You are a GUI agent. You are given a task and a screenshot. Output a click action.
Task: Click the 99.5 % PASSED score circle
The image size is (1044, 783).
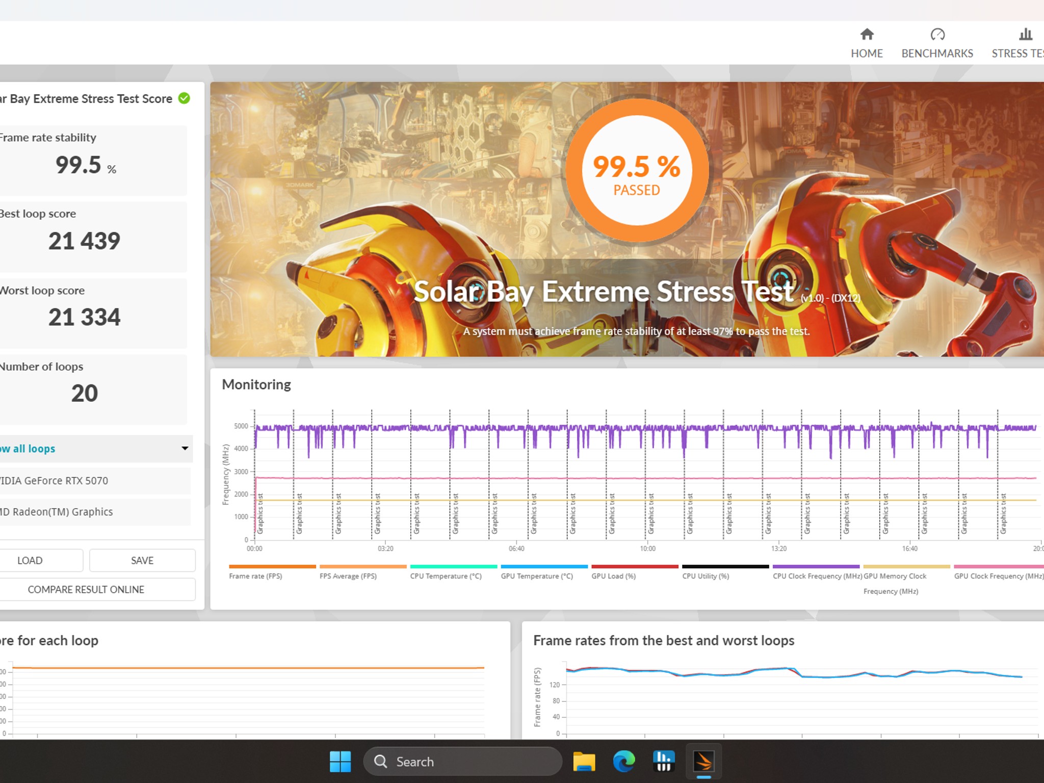(x=637, y=170)
